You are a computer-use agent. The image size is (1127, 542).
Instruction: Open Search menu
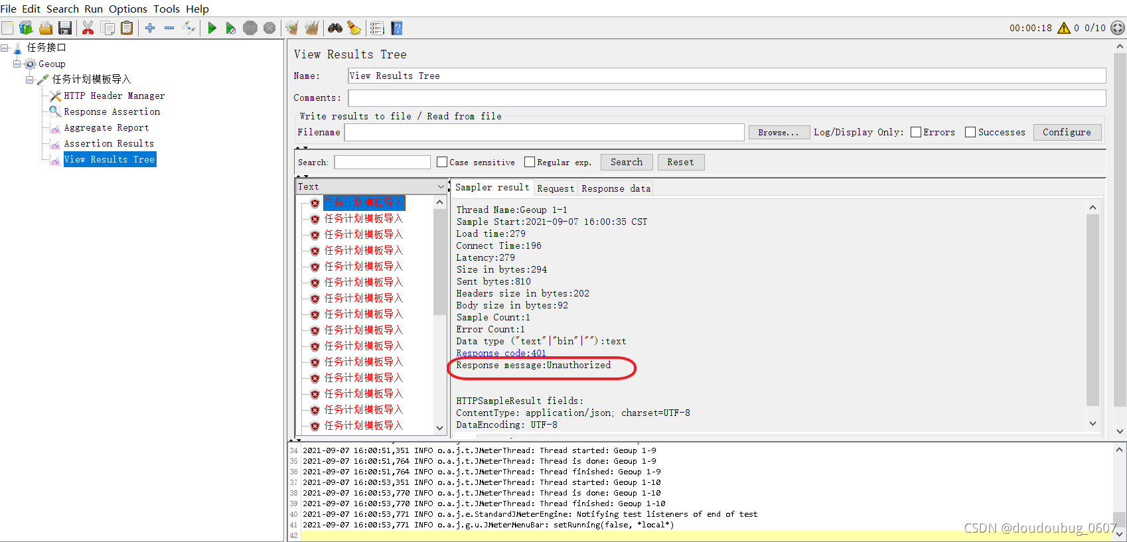coord(62,9)
